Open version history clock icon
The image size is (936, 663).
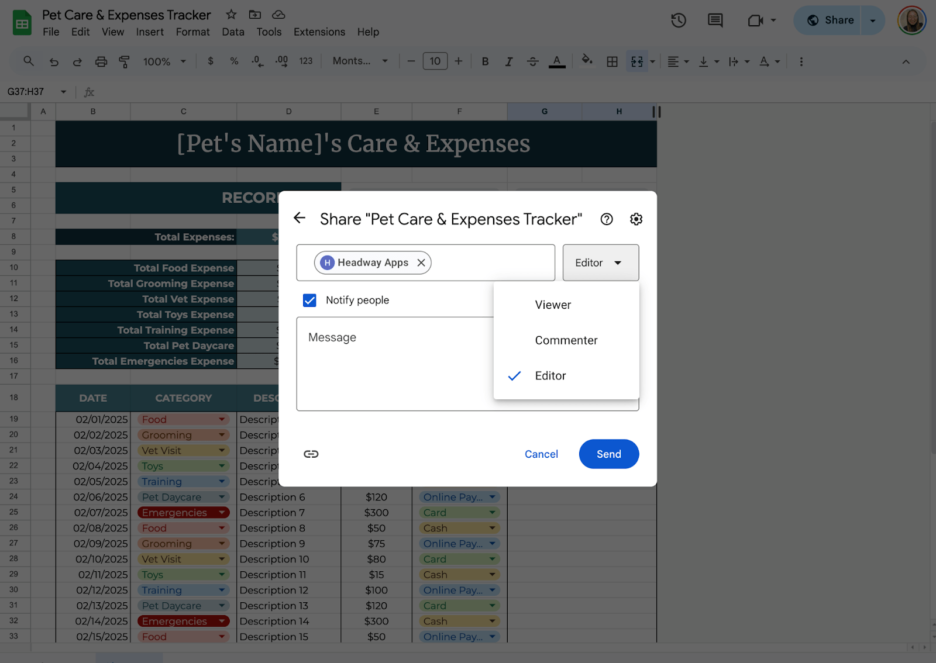point(679,20)
